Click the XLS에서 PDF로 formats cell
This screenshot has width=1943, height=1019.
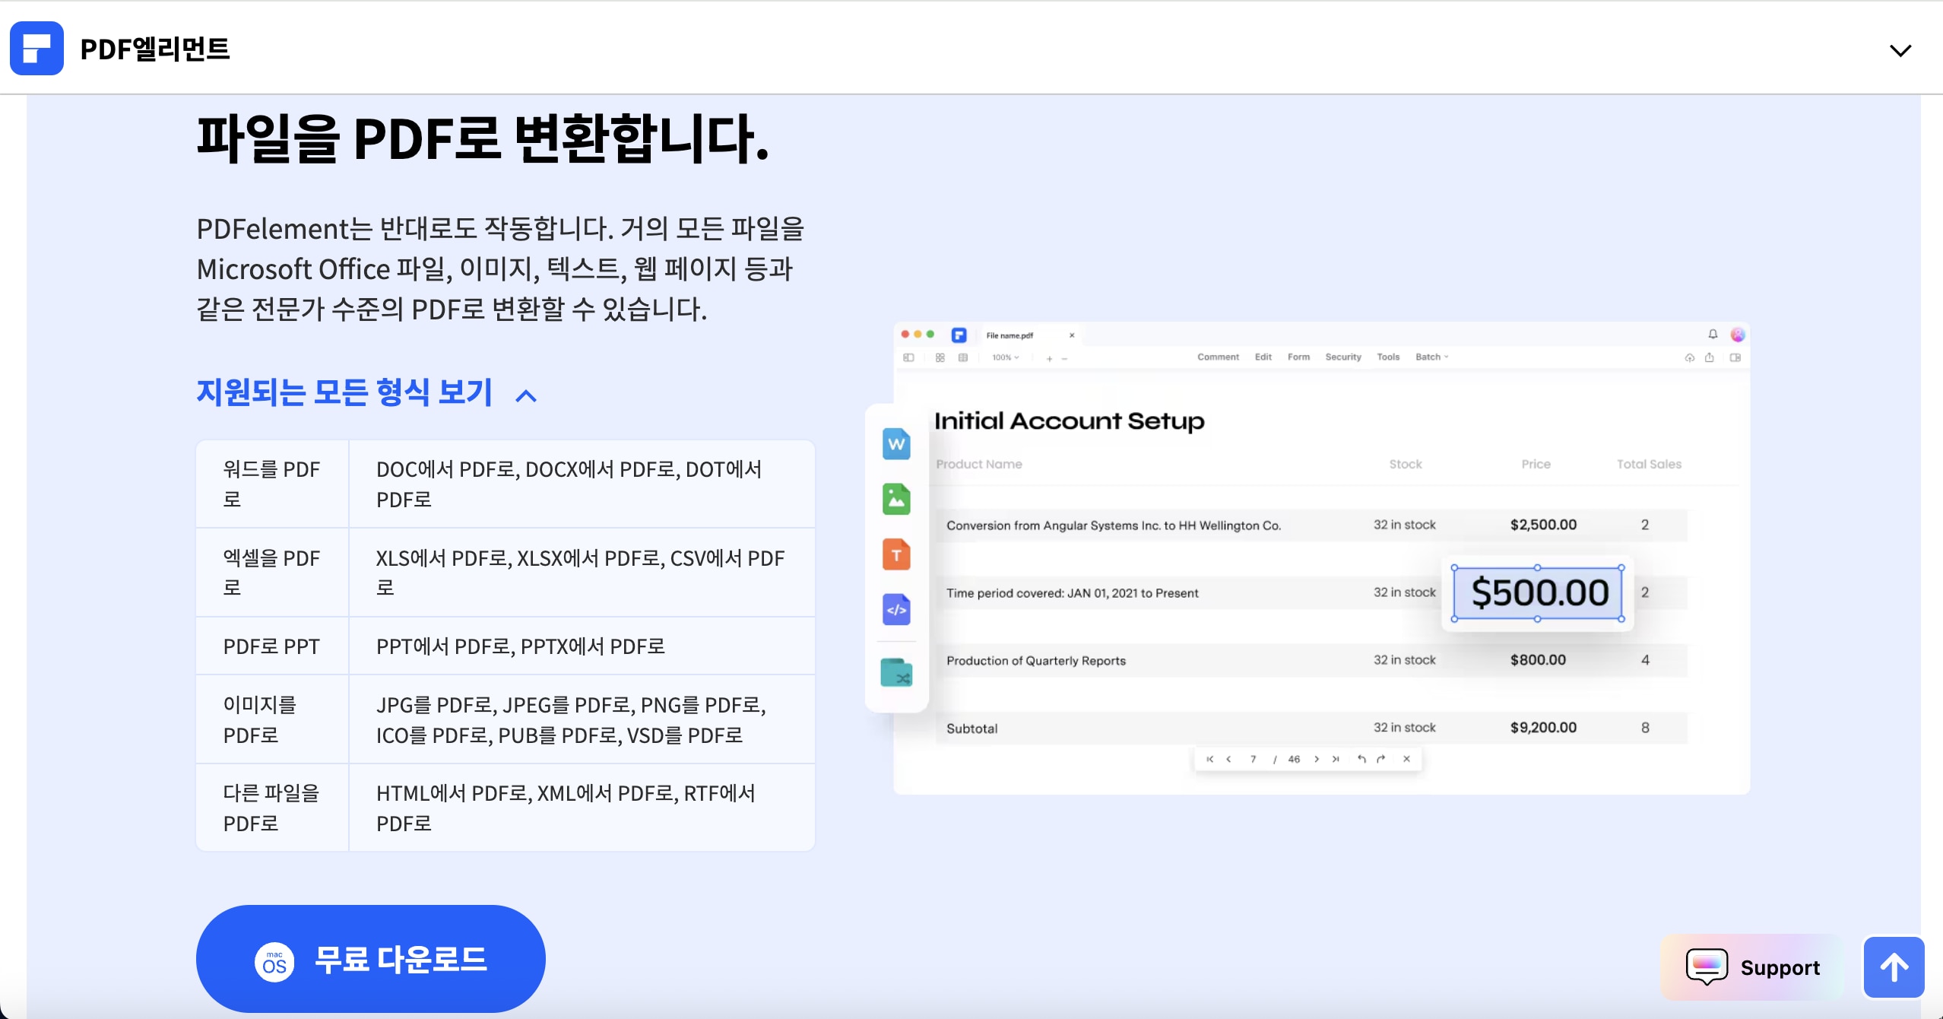tap(582, 573)
